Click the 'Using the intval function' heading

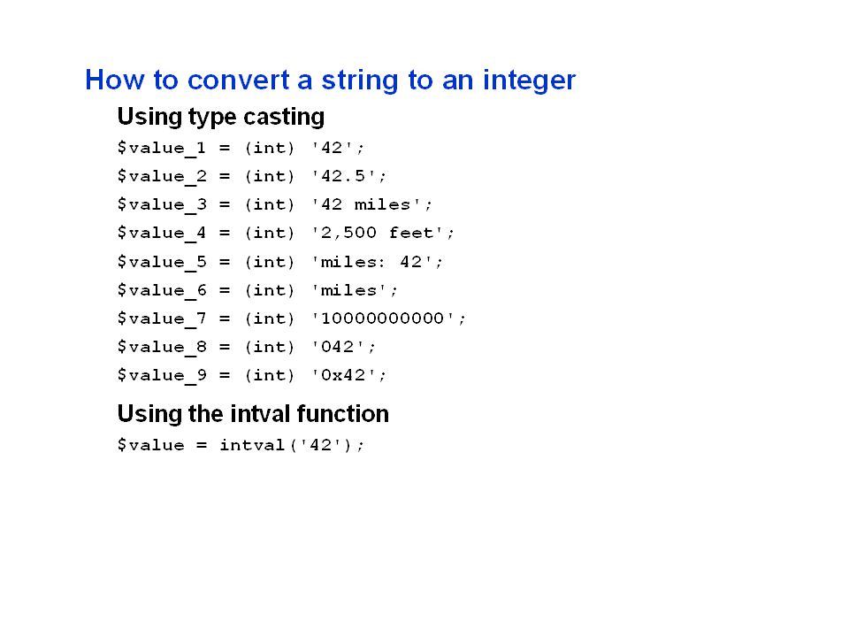coord(253,414)
